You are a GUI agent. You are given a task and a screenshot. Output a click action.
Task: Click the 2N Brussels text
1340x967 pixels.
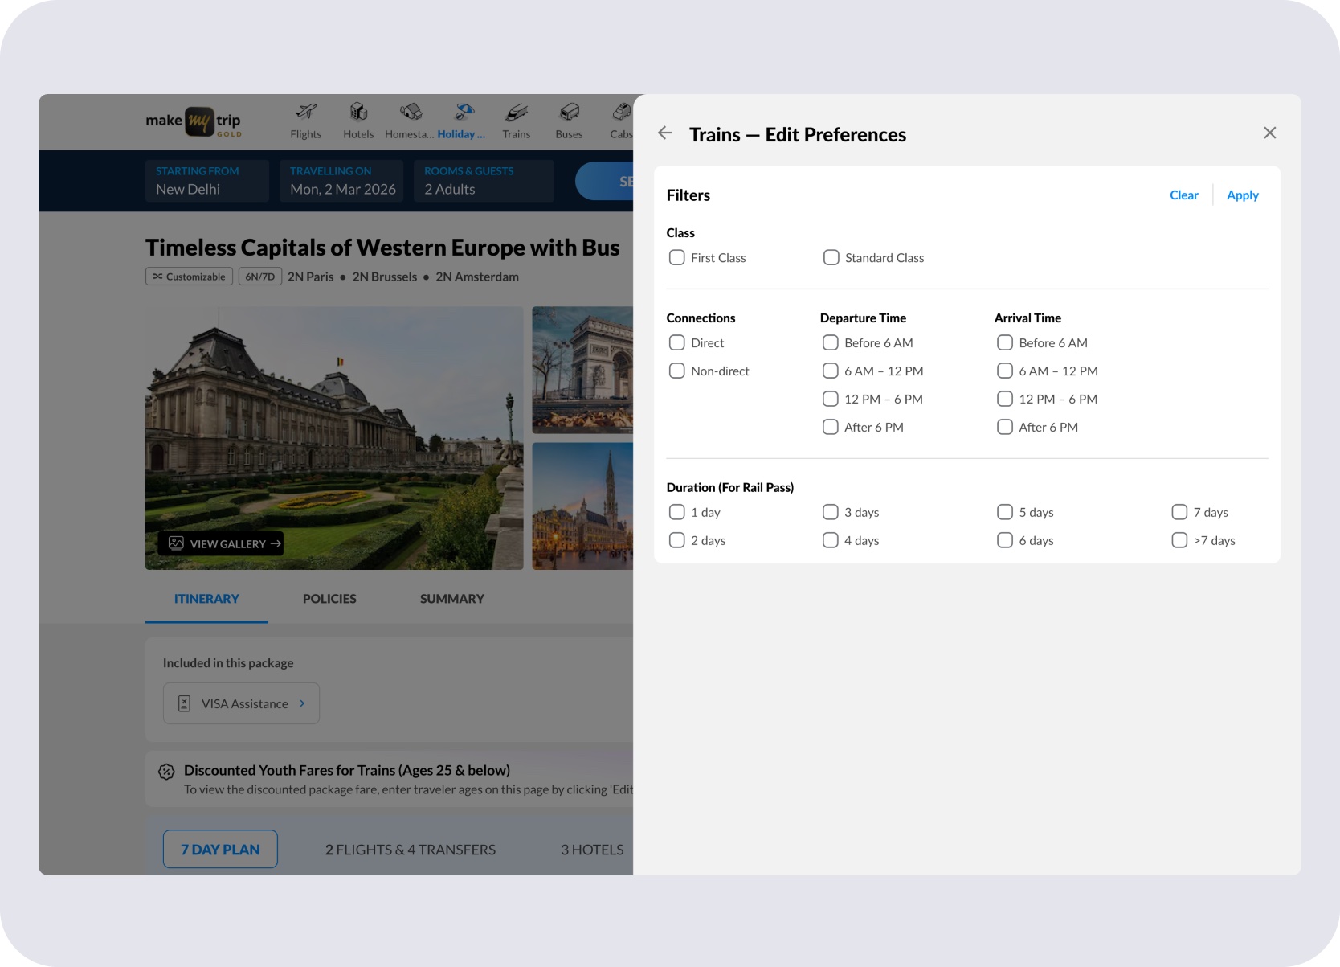click(385, 277)
